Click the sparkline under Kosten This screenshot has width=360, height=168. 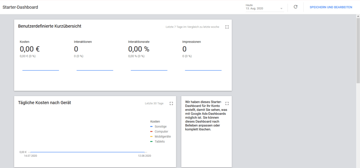coord(40,70)
